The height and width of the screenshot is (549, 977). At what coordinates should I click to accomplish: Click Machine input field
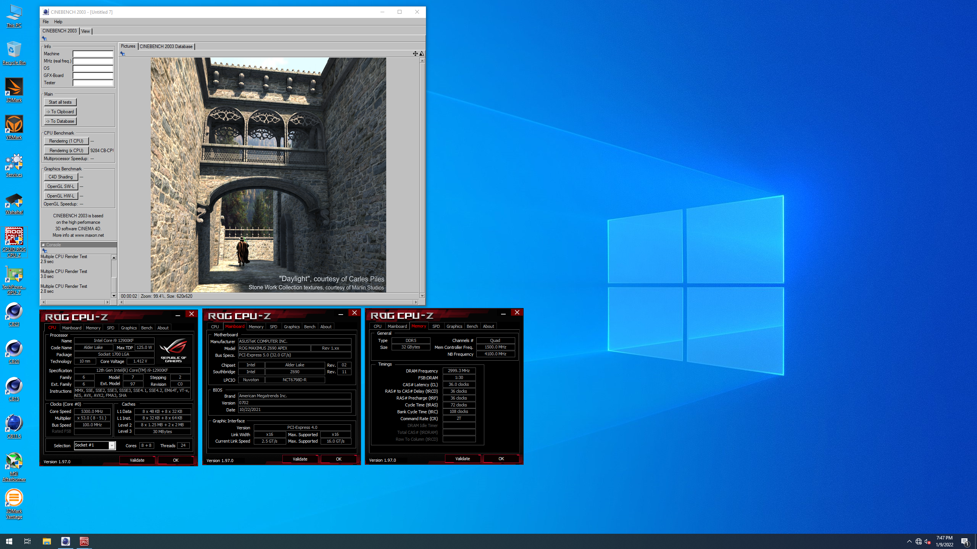93,54
